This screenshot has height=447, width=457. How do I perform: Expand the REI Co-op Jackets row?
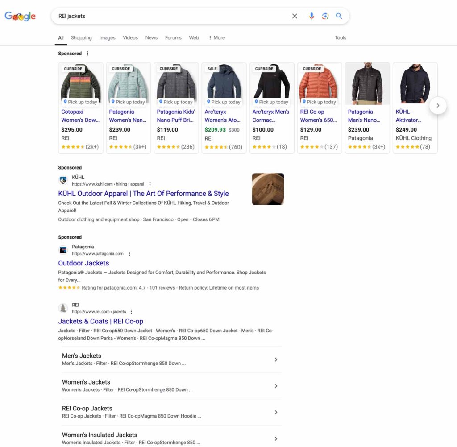coord(276,412)
